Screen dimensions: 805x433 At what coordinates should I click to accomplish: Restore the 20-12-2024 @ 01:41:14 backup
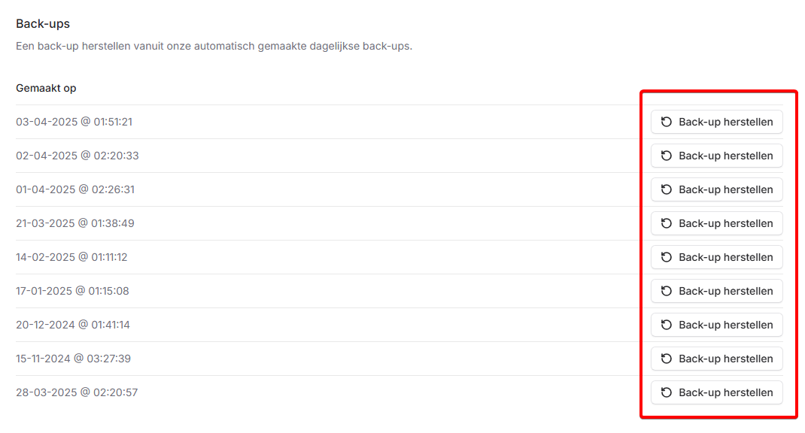tap(717, 325)
